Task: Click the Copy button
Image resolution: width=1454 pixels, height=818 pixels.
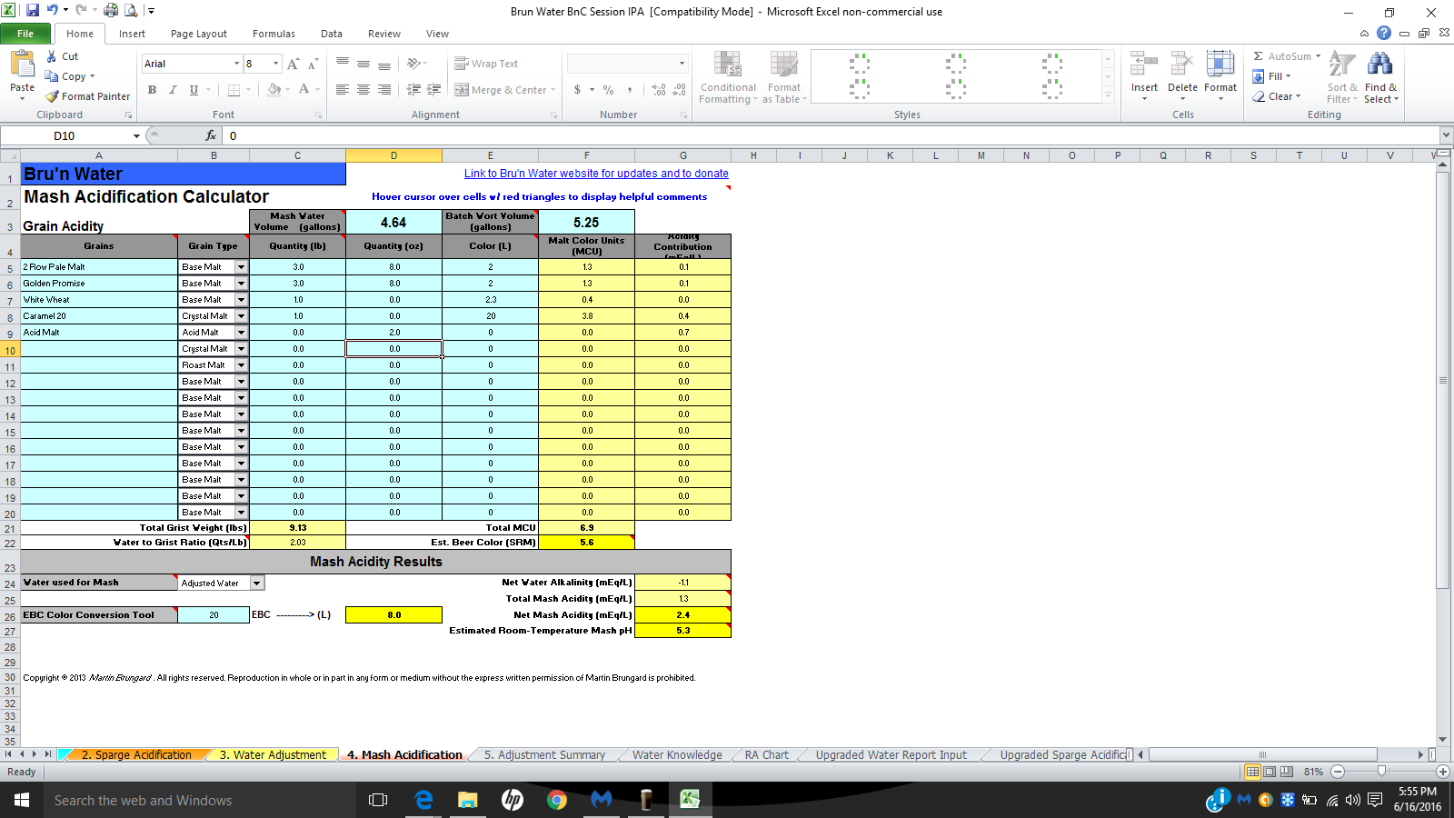Action: point(70,76)
